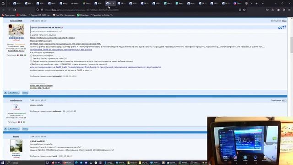Image resolution: width=293 pixels, height=165 pixels.
Task: Open post number link on please delete post
Action: [284, 100]
